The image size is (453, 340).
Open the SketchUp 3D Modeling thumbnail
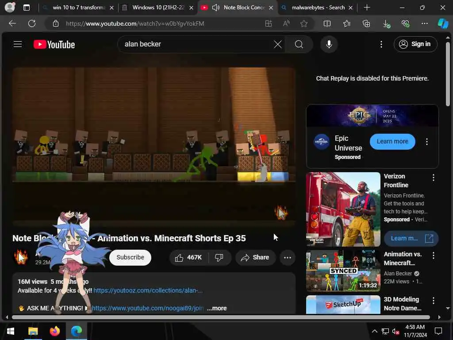click(343, 305)
